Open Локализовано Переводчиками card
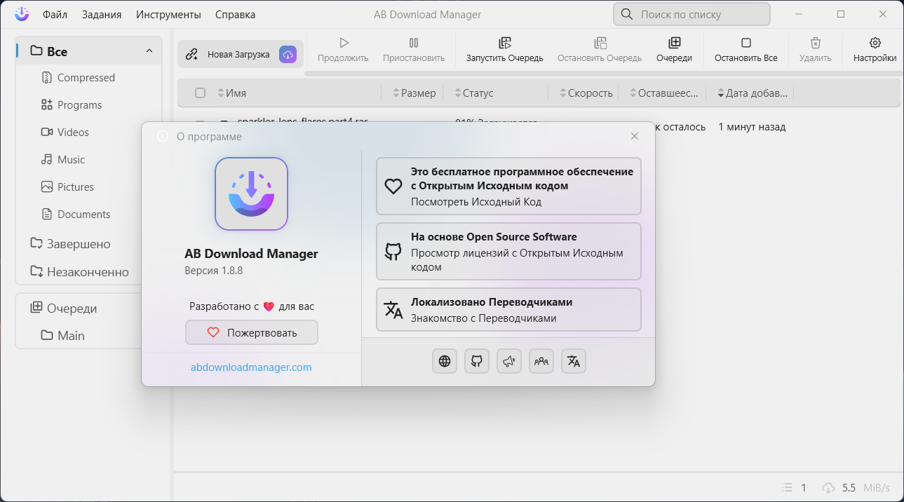The width and height of the screenshot is (904, 502). [x=509, y=310]
